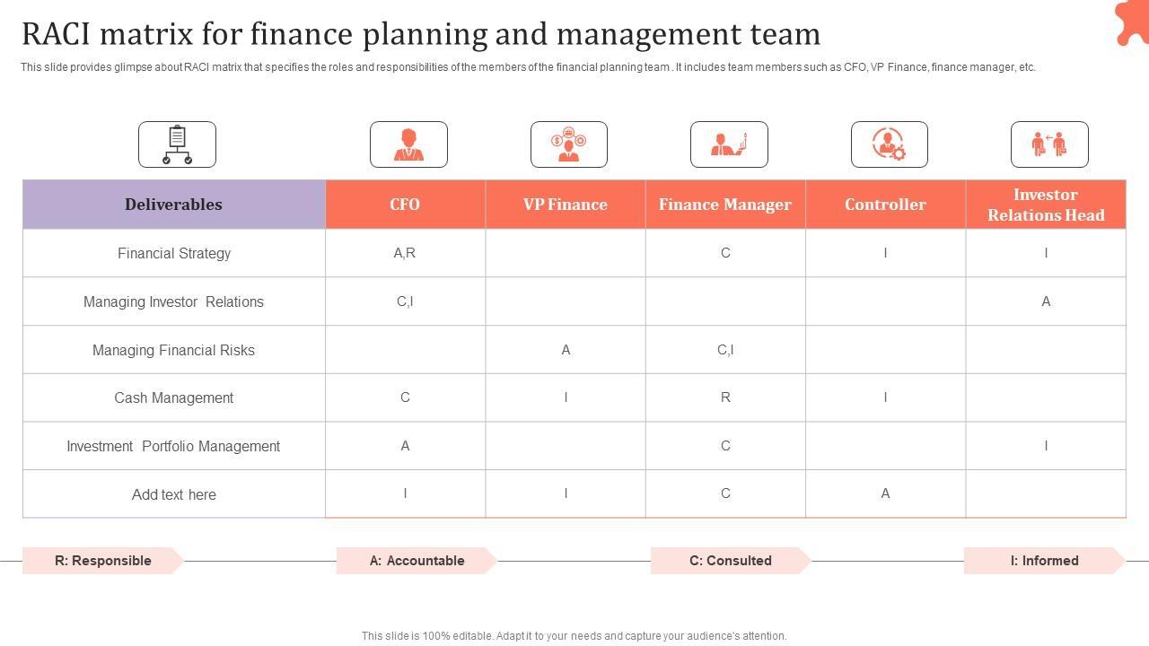
Task: Click the Add text here placeholder cell
Action: tap(173, 494)
